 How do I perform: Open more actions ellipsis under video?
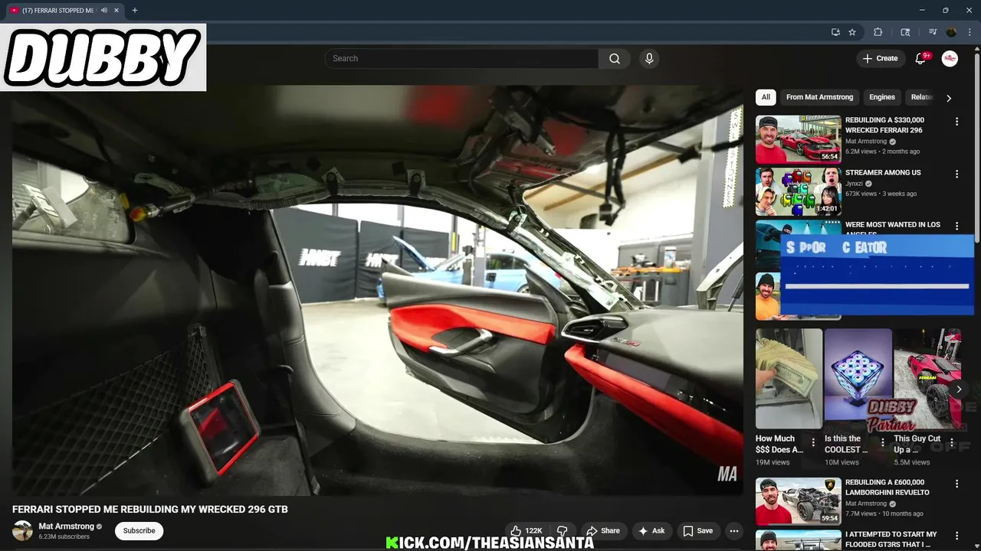(734, 531)
